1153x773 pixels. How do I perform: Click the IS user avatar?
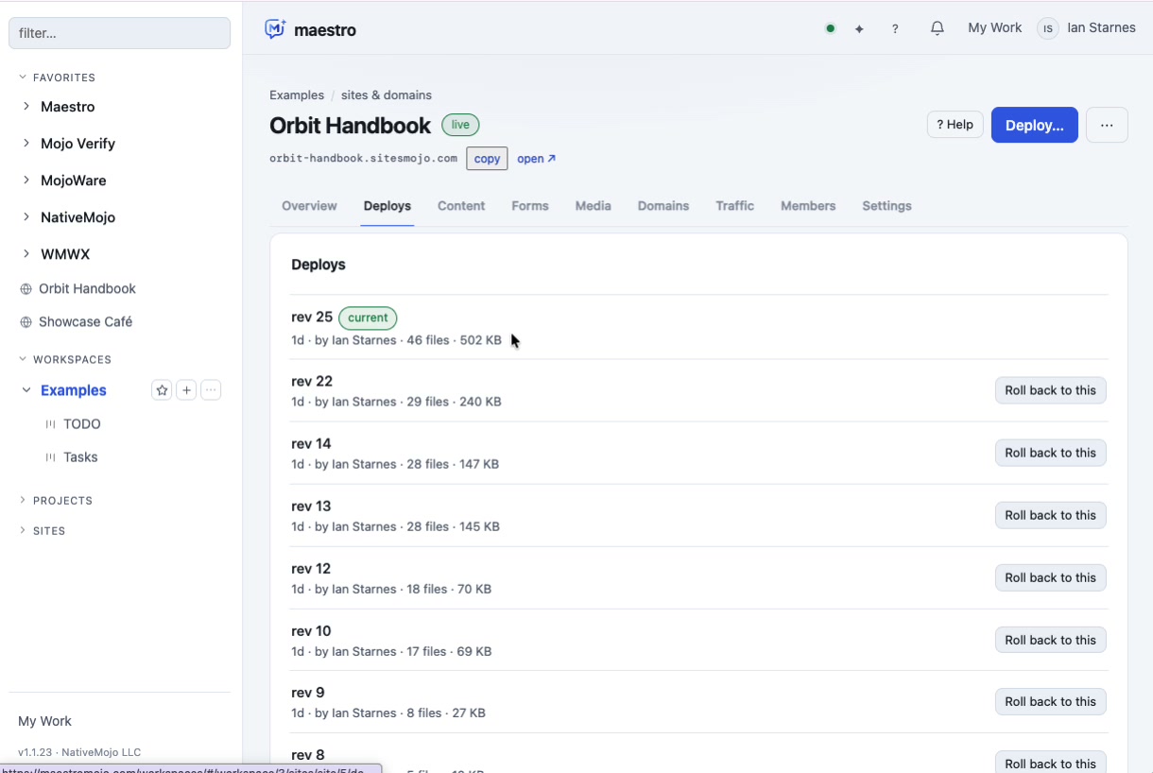pyautogui.click(x=1047, y=28)
